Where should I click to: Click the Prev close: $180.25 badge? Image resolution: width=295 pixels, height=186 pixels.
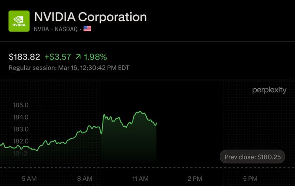pyautogui.click(x=252, y=157)
